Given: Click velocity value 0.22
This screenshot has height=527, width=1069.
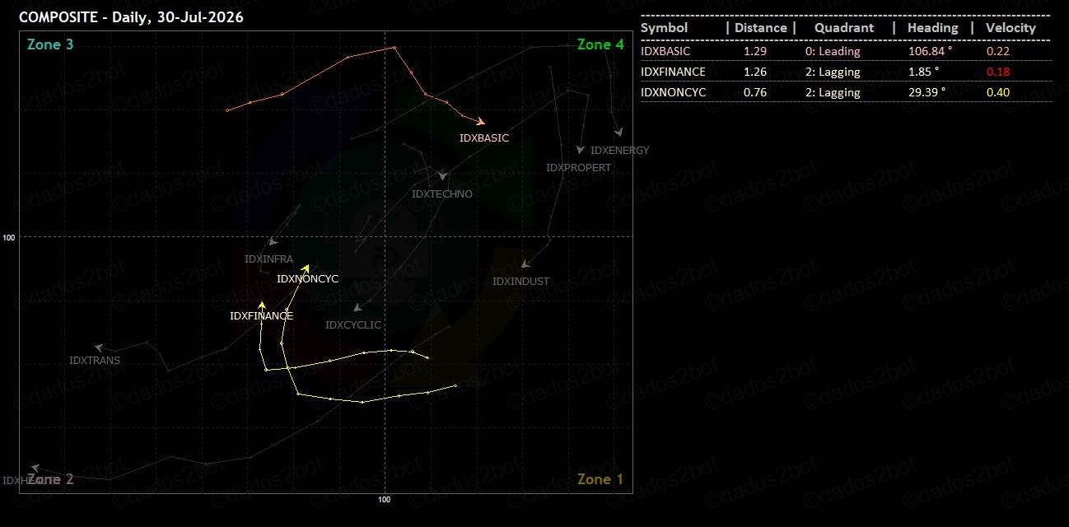Looking at the screenshot, I should [x=998, y=51].
